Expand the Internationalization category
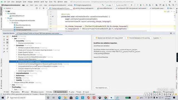The width and height of the screenshot is (178, 100). 15,73
